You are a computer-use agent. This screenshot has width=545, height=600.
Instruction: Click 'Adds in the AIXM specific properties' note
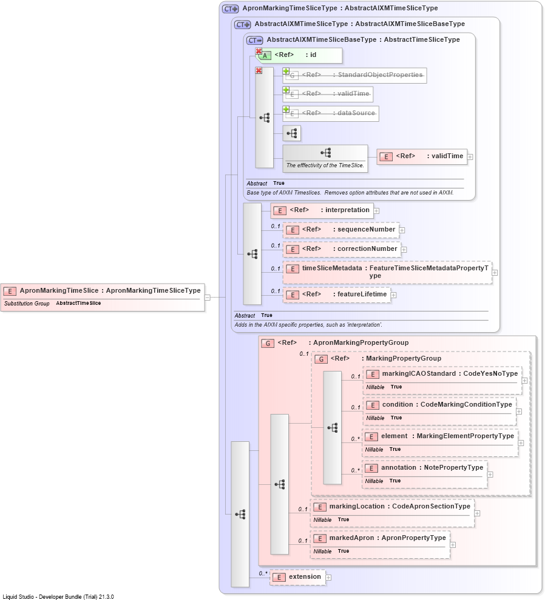pos(308,324)
